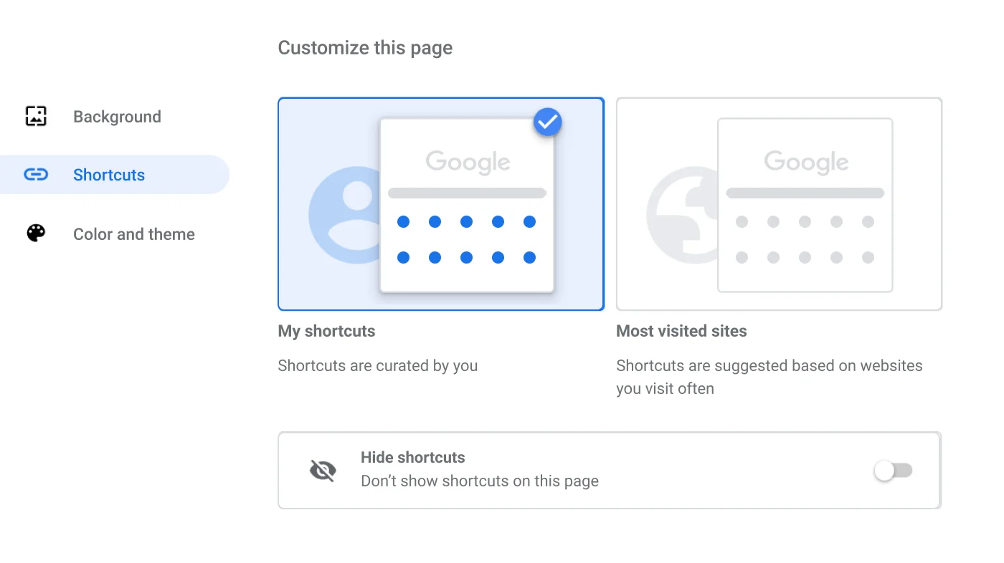This screenshot has height=563, width=1004.
Task: Open the Background settings section
Action: tap(117, 116)
